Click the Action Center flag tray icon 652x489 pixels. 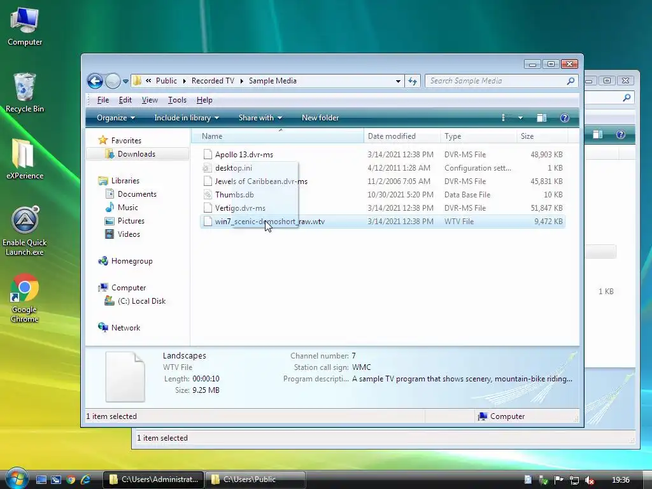(559, 480)
